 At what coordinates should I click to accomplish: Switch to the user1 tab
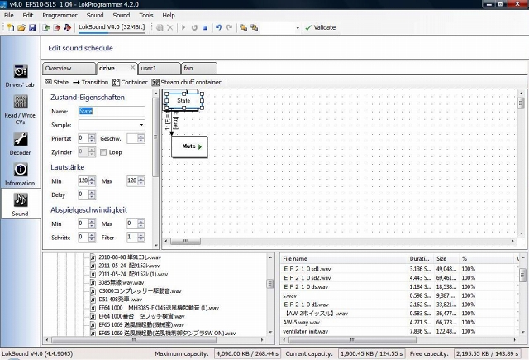tap(159, 68)
